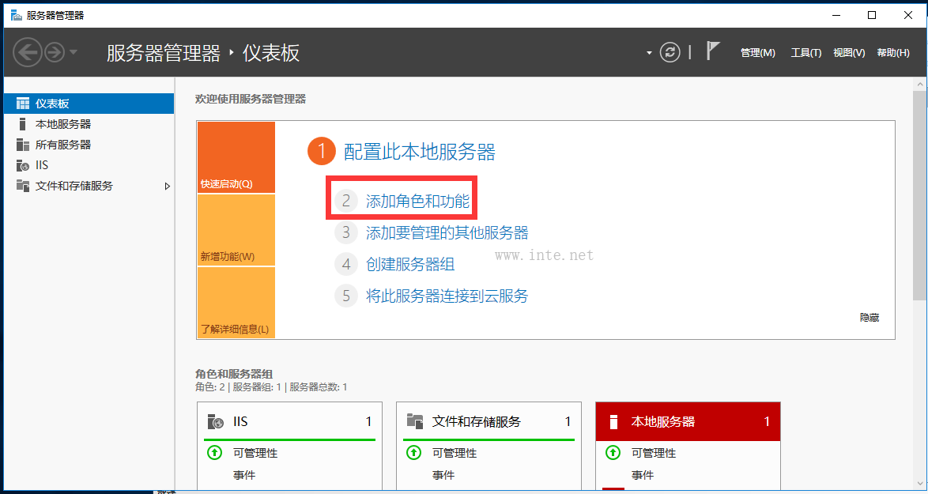
Task: Open 本地服务器 in the sidebar
Action: tap(62, 124)
